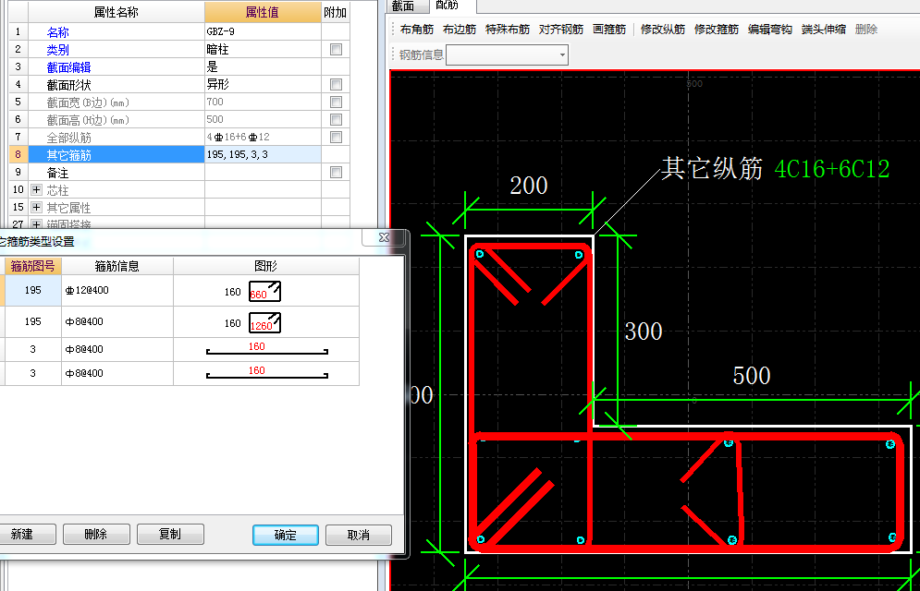920x591 pixels.
Task: Click the 类别 value 暗柱
Action: [x=263, y=49]
